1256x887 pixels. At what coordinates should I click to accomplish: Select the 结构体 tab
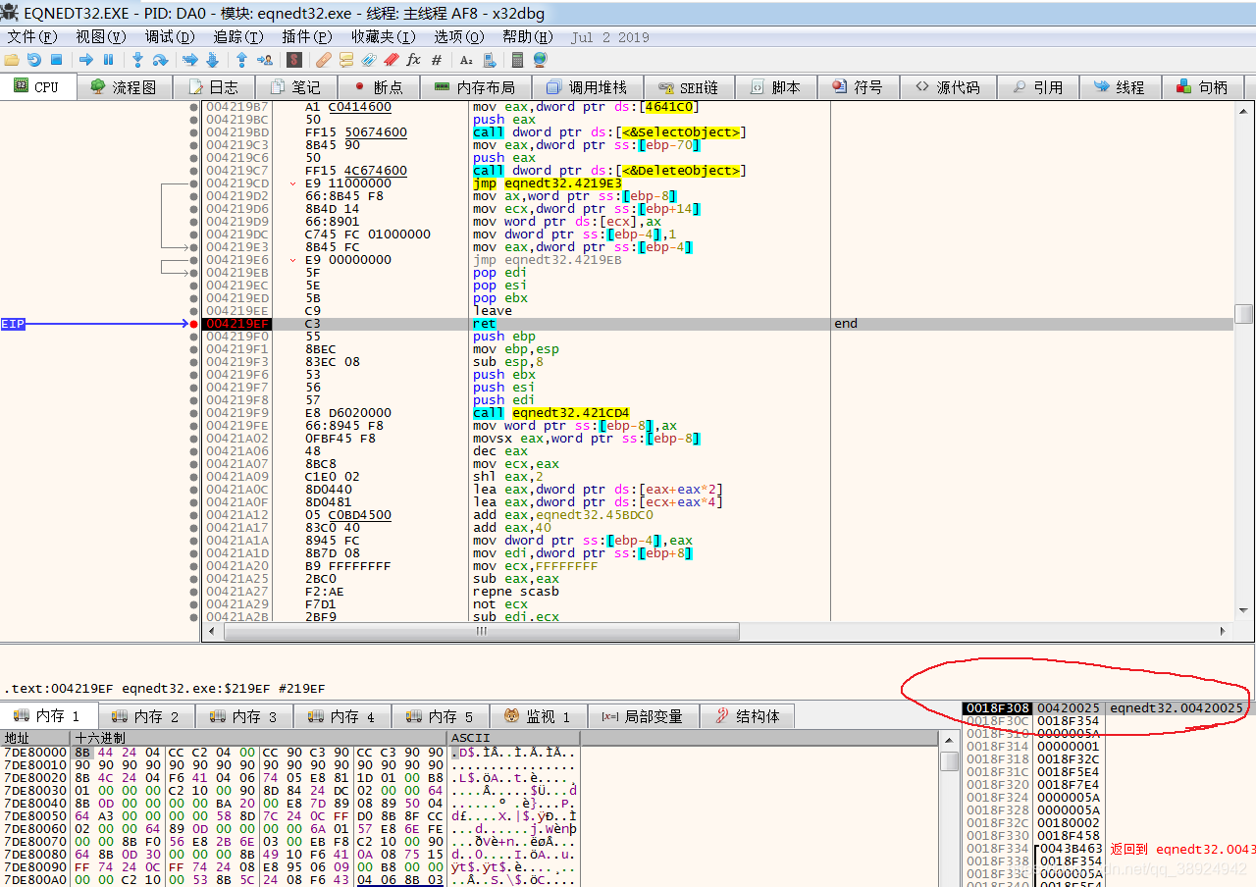coord(748,716)
